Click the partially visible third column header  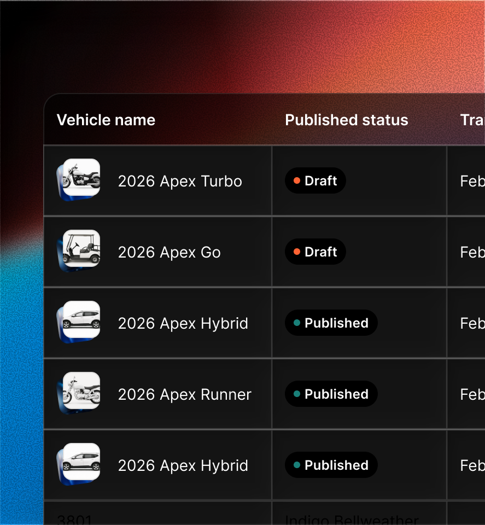(x=472, y=120)
